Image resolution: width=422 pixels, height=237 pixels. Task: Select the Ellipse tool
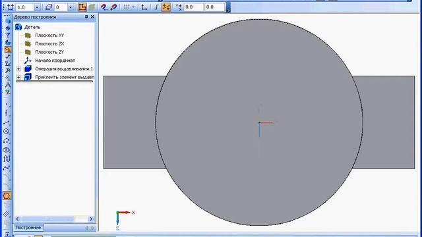click(x=7, y=150)
